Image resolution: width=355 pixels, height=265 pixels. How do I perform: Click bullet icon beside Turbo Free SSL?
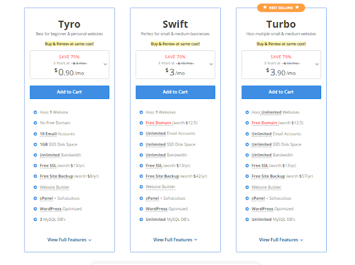(247, 165)
